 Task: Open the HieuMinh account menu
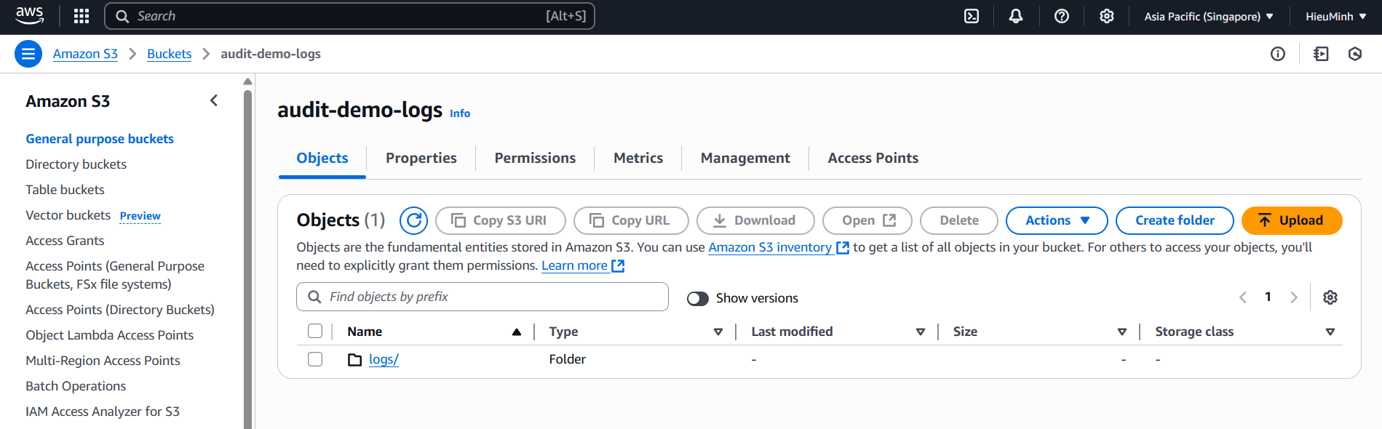click(x=1336, y=16)
